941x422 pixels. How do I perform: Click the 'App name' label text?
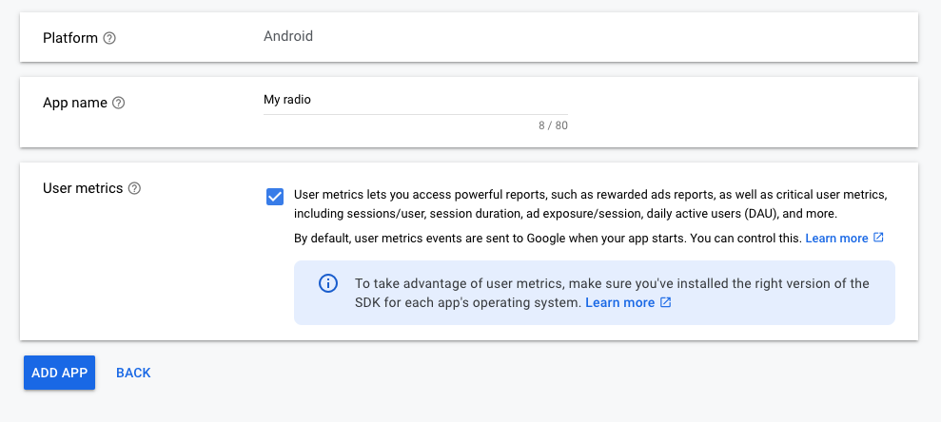pyautogui.click(x=75, y=103)
